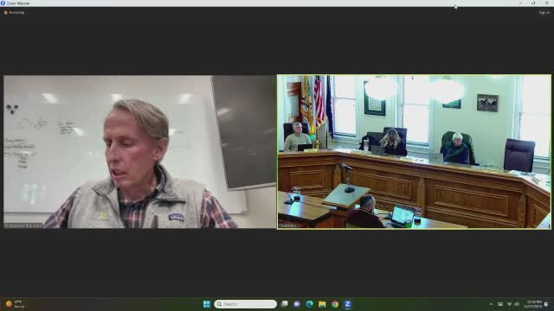Image resolution: width=554 pixels, height=311 pixels.
Task: Open the chat app icon in taskbar
Action: point(297,304)
